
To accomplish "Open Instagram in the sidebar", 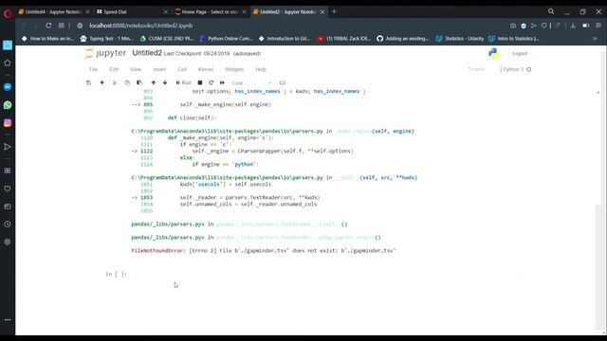I will pos(8,123).
